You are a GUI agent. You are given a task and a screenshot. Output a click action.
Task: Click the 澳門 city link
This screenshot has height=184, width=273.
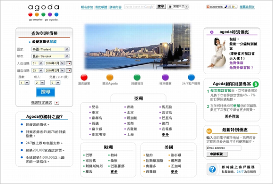point(165,123)
